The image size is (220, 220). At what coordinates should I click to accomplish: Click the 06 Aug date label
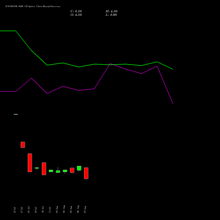tap(78, 209)
